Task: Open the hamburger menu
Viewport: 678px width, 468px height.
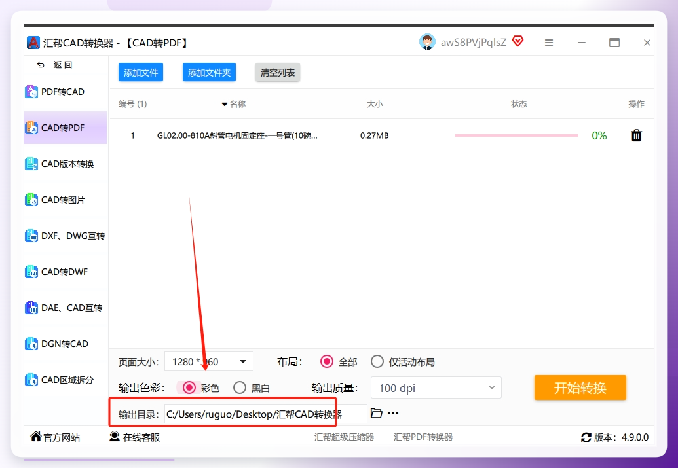Action: pyautogui.click(x=549, y=43)
